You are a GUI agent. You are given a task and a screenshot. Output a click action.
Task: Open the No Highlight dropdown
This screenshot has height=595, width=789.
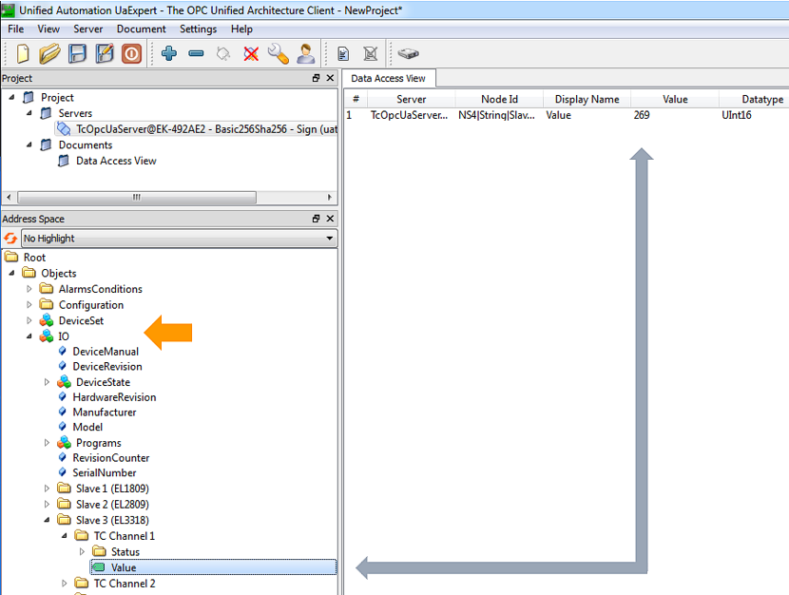point(179,238)
